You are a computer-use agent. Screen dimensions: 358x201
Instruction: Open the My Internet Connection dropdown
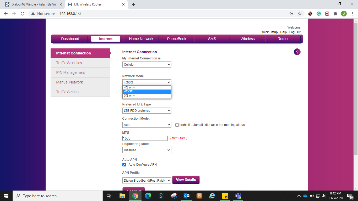(147, 64)
